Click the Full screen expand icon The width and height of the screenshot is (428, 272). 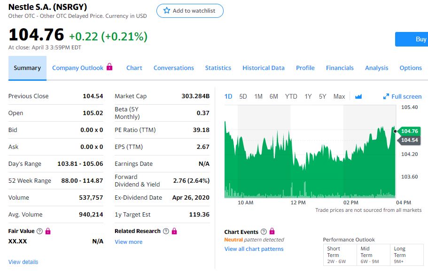coord(386,96)
